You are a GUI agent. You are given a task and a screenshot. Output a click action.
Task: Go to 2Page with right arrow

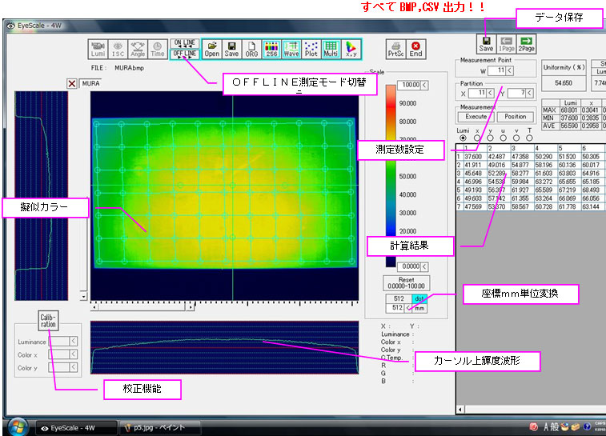click(x=527, y=44)
